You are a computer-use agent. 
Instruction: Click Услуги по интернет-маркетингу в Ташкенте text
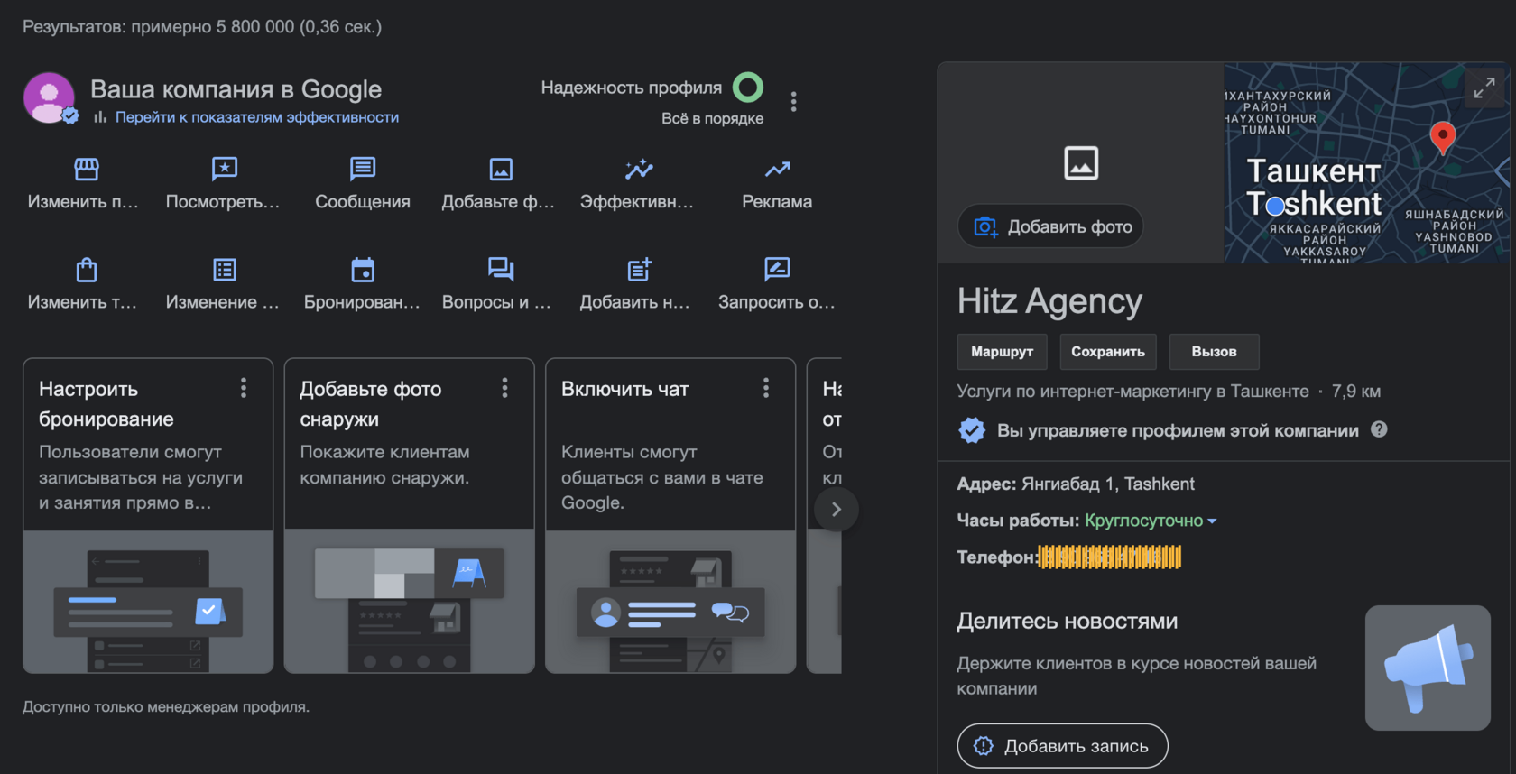click(1132, 391)
